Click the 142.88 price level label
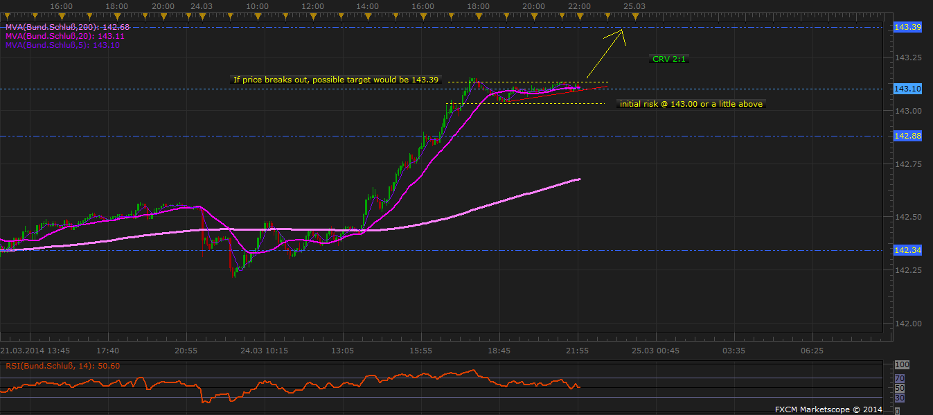This screenshot has height=415, width=933. [907, 136]
